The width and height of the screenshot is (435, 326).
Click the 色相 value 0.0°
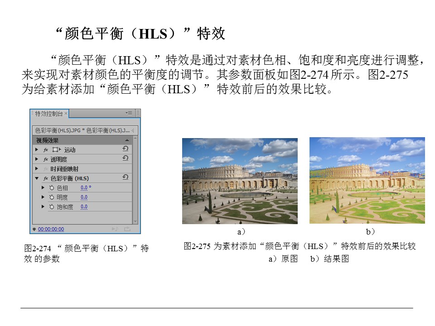point(86,187)
